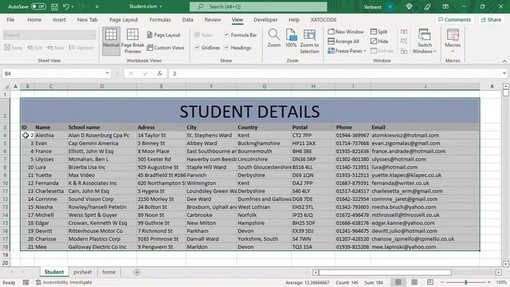
Task: Click zoom in plus button
Action: pyautogui.click(x=489, y=282)
